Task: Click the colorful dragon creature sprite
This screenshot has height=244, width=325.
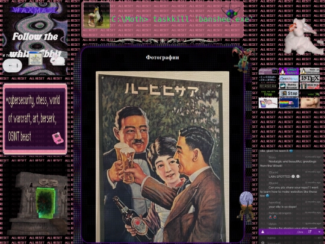Action: coord(243,60)
